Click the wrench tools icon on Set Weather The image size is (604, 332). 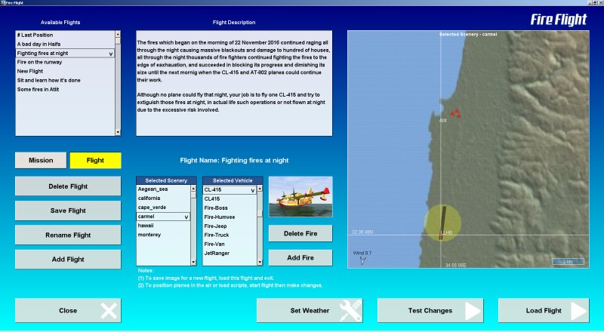[350, 310]
